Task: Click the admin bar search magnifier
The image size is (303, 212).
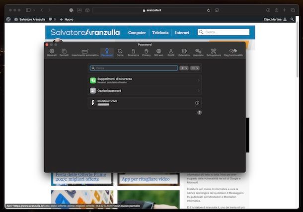Action: [x=292, y=19]
